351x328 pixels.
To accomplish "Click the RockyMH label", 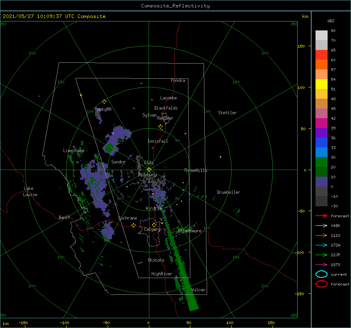I will tap(103, 109).
